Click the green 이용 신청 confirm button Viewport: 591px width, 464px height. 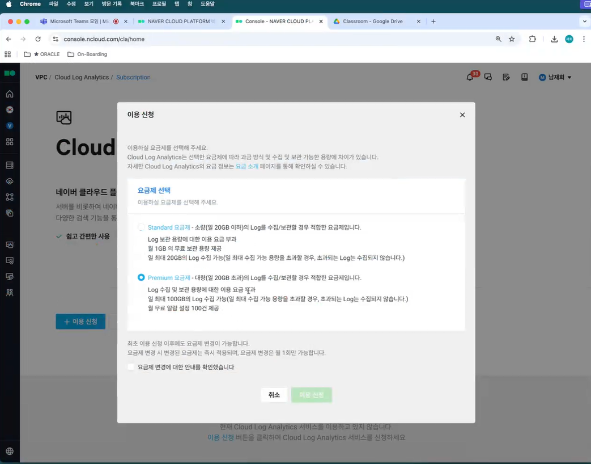pos(311,395)
